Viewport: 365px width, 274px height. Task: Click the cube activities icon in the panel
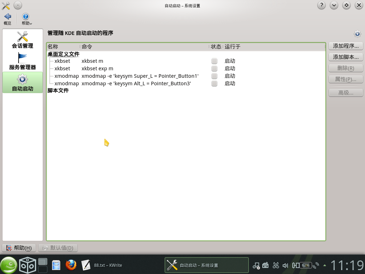(x=27, y=265)
